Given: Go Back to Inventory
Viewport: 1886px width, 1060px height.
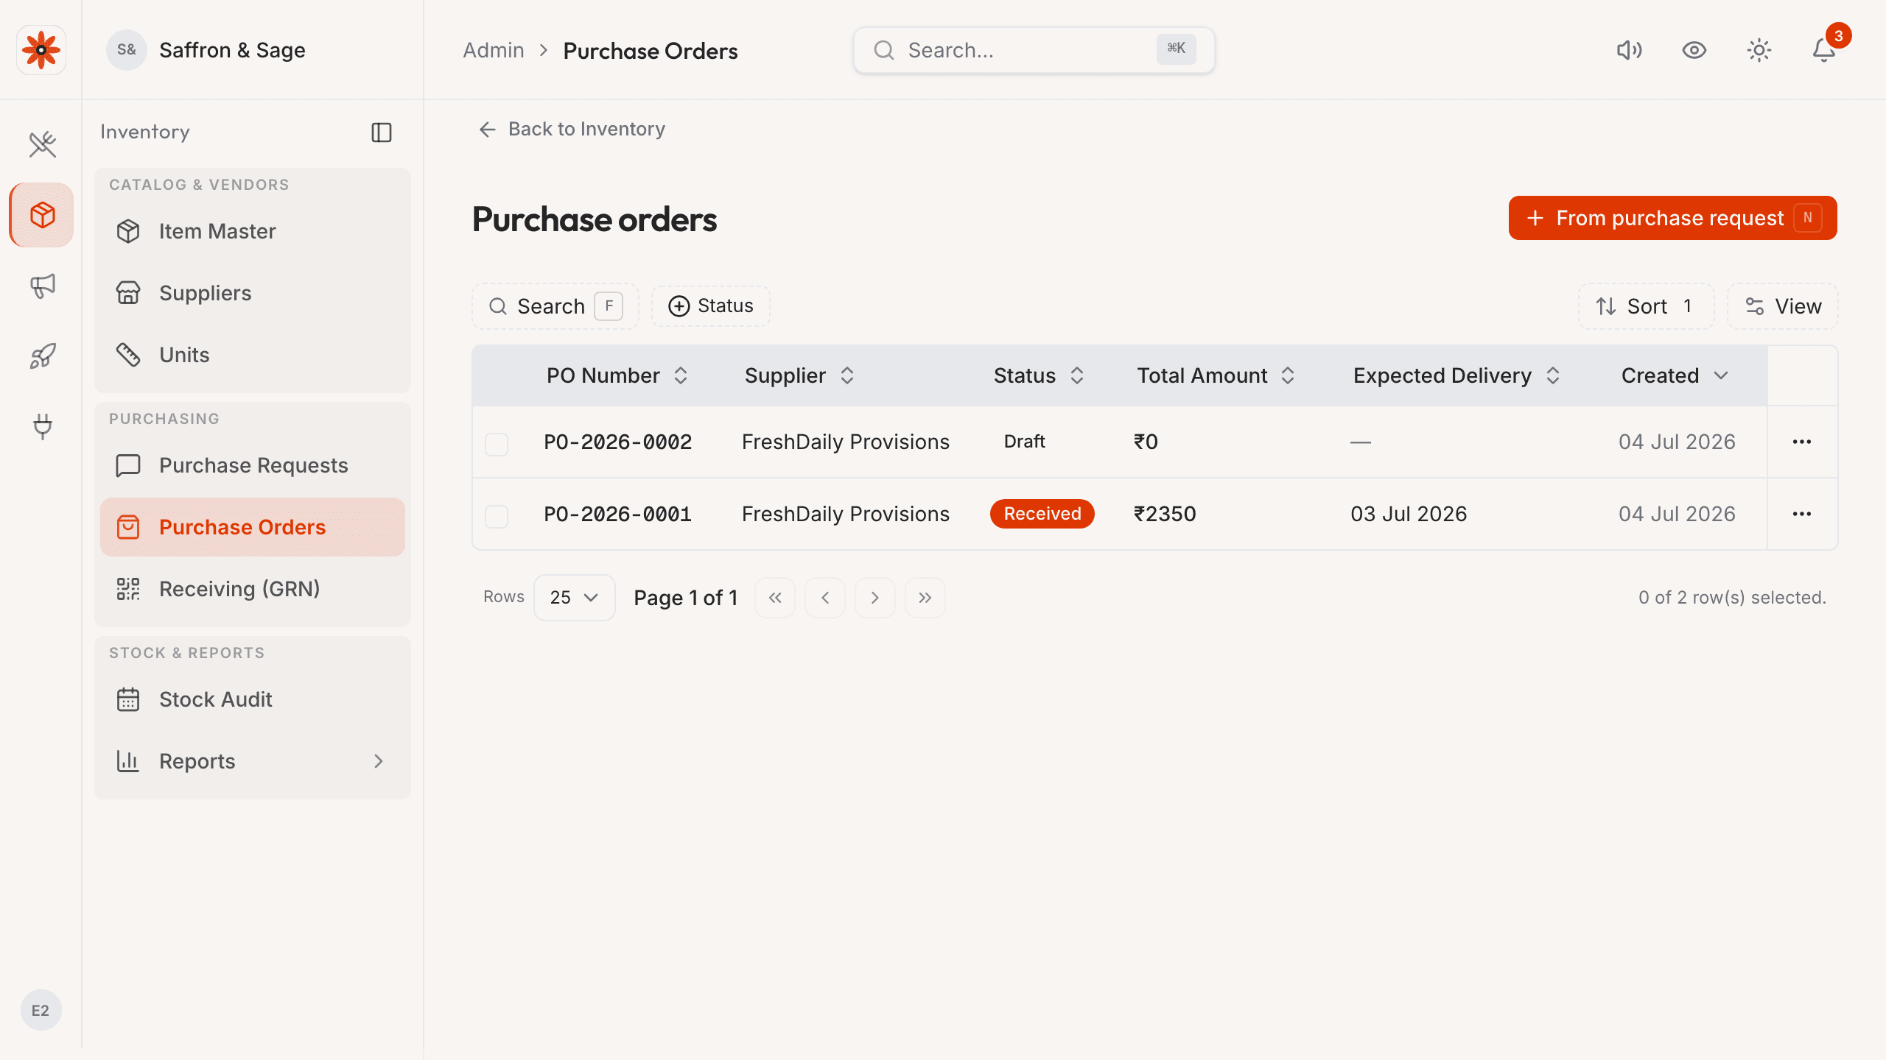Looking at the screenshot, I should (x=572, y=130).
